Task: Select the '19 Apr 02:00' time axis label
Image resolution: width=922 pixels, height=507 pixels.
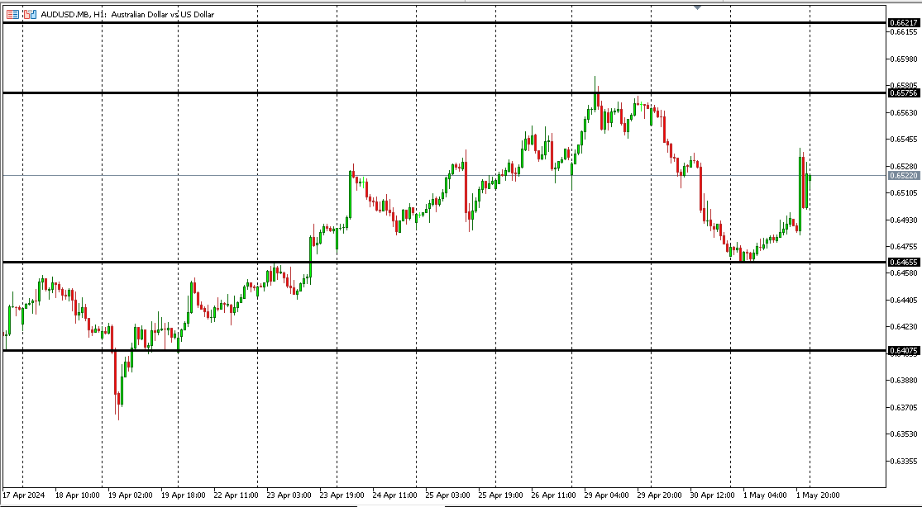Action: click(x=131, y=495)
